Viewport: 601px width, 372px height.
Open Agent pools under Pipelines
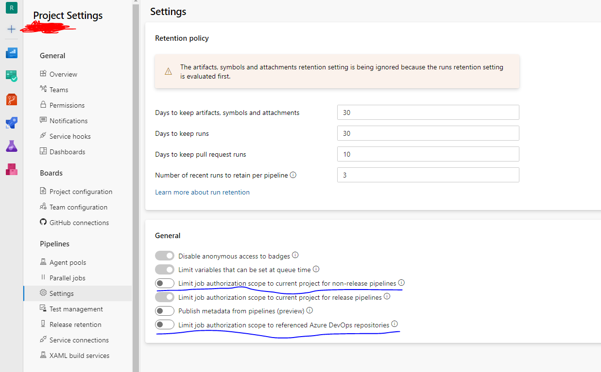[x=68, y=262]
